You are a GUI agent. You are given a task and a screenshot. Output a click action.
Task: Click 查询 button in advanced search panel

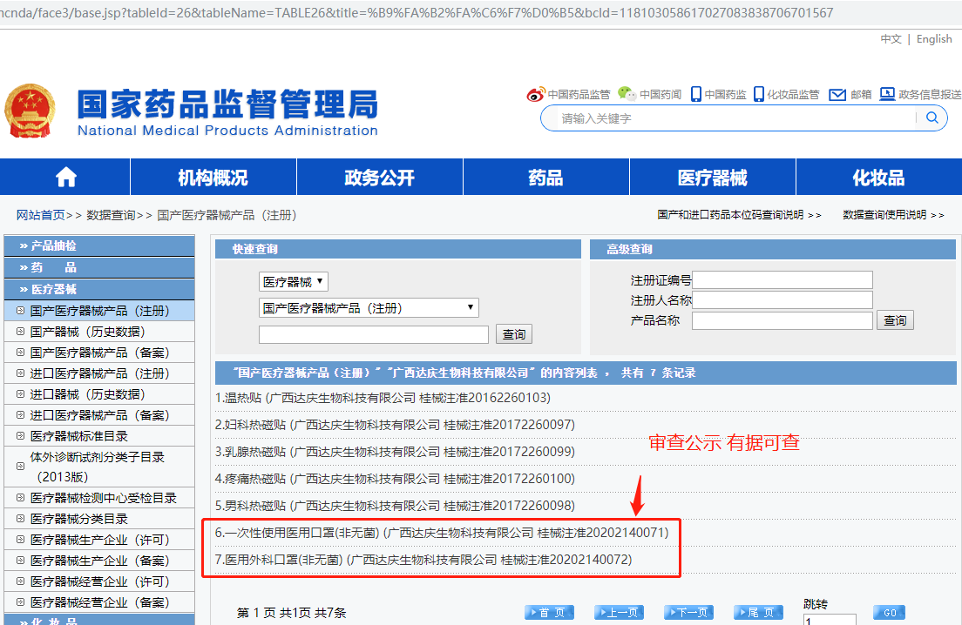click(x=895, y=320)
